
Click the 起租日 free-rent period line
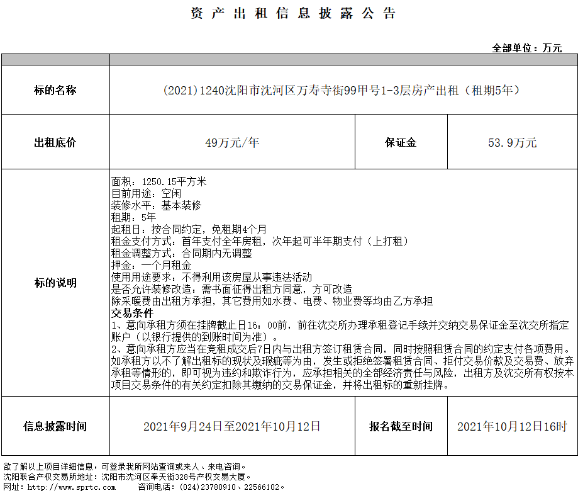[x=189, y=229]
